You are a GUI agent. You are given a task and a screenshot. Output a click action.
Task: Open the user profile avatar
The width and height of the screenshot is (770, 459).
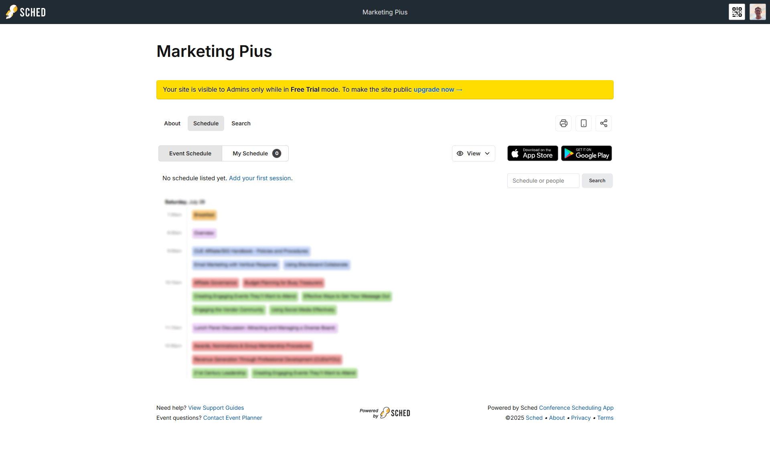click(x=758, y=12)
